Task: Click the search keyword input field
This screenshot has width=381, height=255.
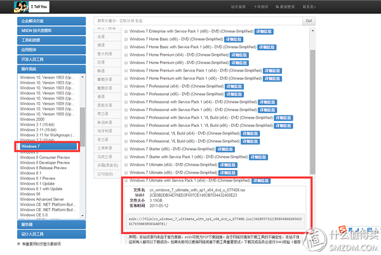Action: click(x=198, y=21)
